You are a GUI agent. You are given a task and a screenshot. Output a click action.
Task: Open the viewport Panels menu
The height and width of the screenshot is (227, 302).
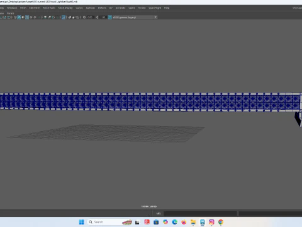[10, 13]
